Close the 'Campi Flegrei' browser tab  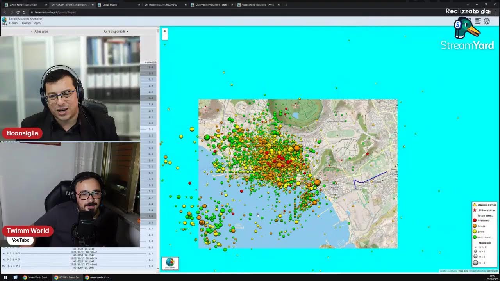click(139, 5)
